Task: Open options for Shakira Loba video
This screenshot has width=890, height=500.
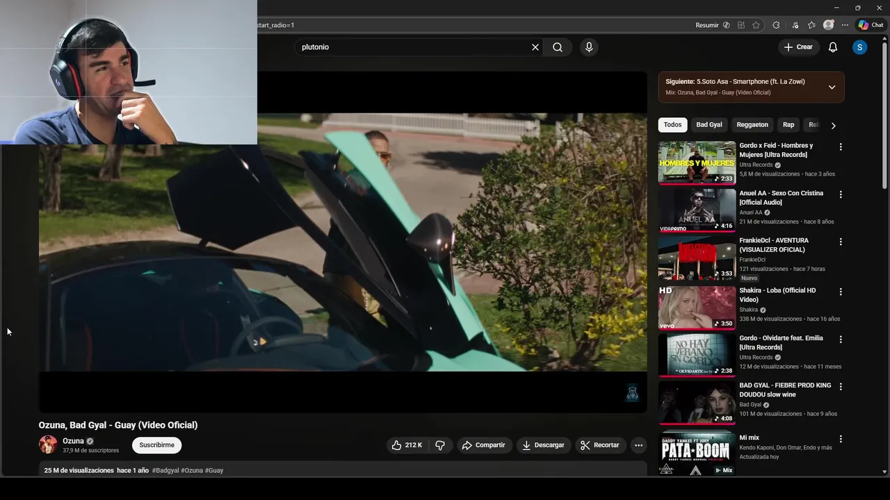Action: tap(841, 292)
